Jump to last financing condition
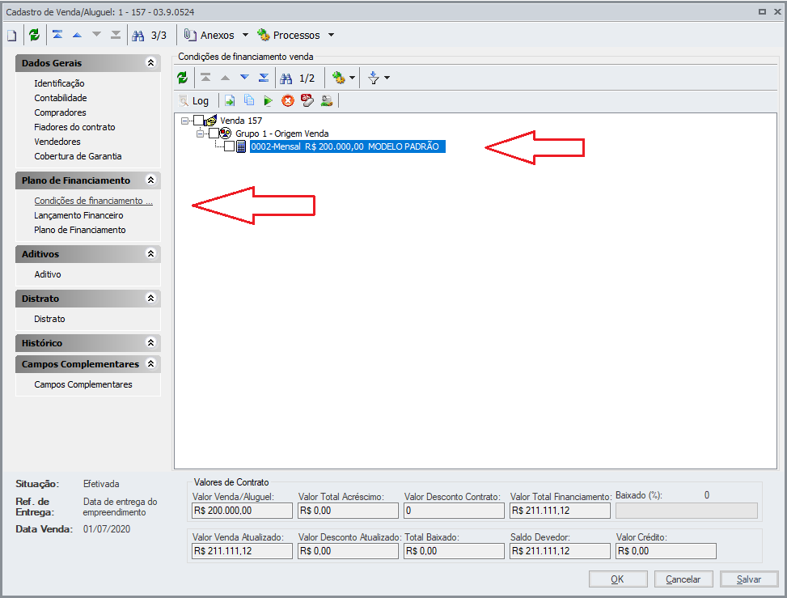The height and width of the screenshot is (598, 787). tap(264, 78)
